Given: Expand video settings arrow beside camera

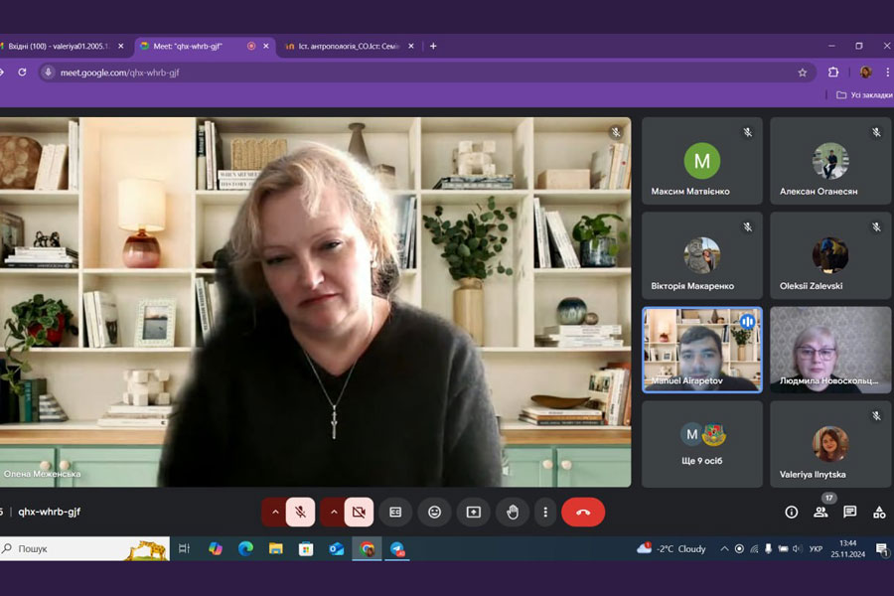Looking at the screenshot, I should pyautogui.click(x=334, y=513).
